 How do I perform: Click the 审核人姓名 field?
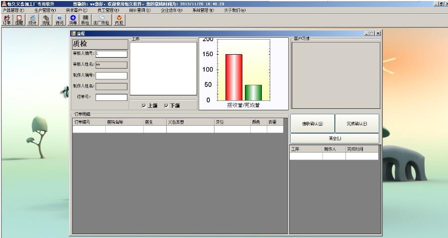click(x=111, y=65)
